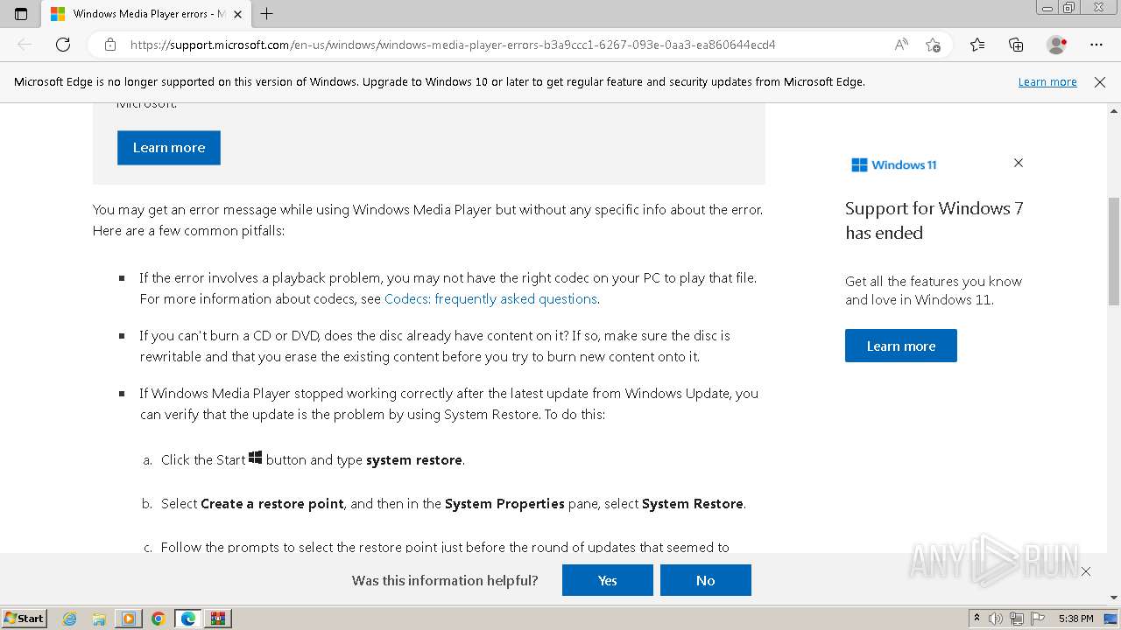The height and width of the screenshot is (630, 1121).
Task: Open the Windows Start menu
Action: pyautogui.click(x=24, y=619)
